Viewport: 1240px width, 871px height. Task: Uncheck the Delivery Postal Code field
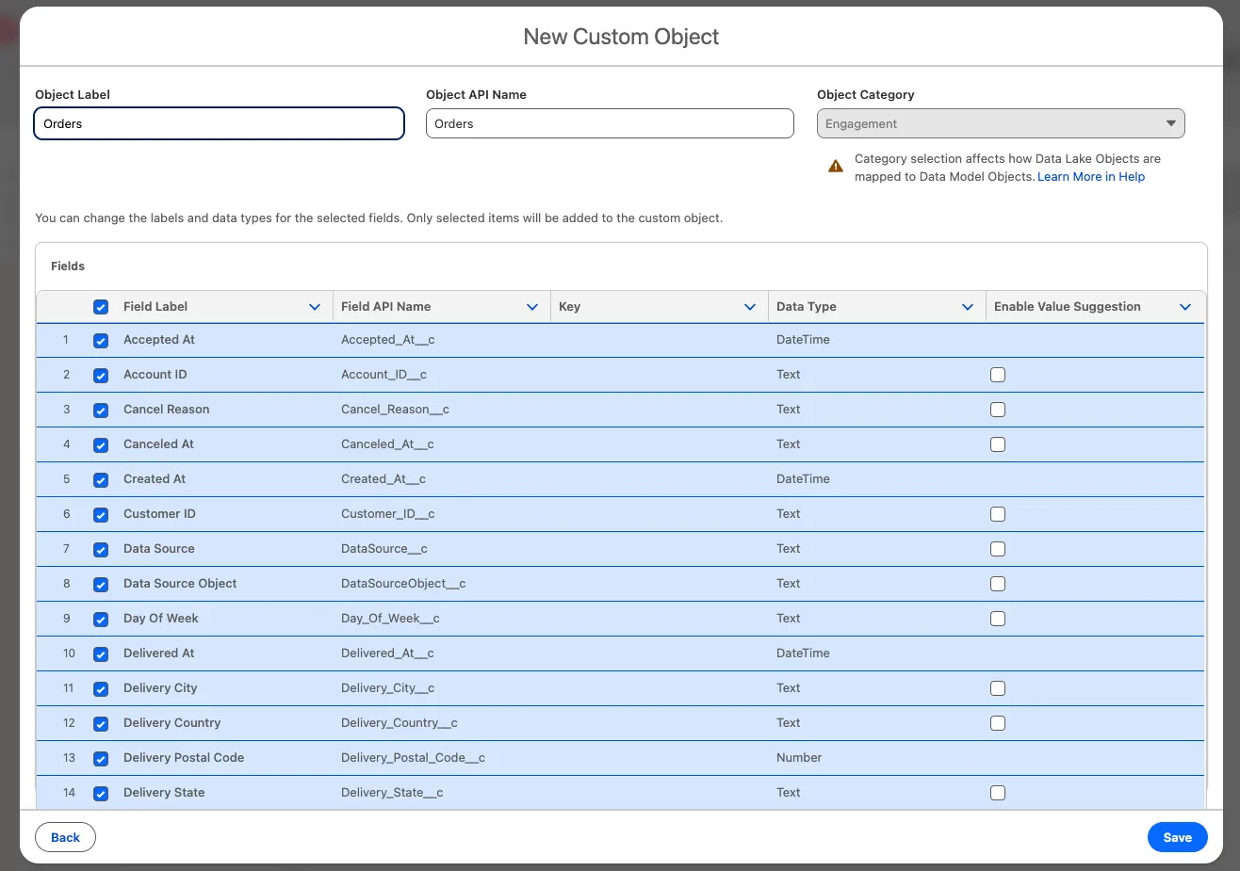[x=101, y=759]
